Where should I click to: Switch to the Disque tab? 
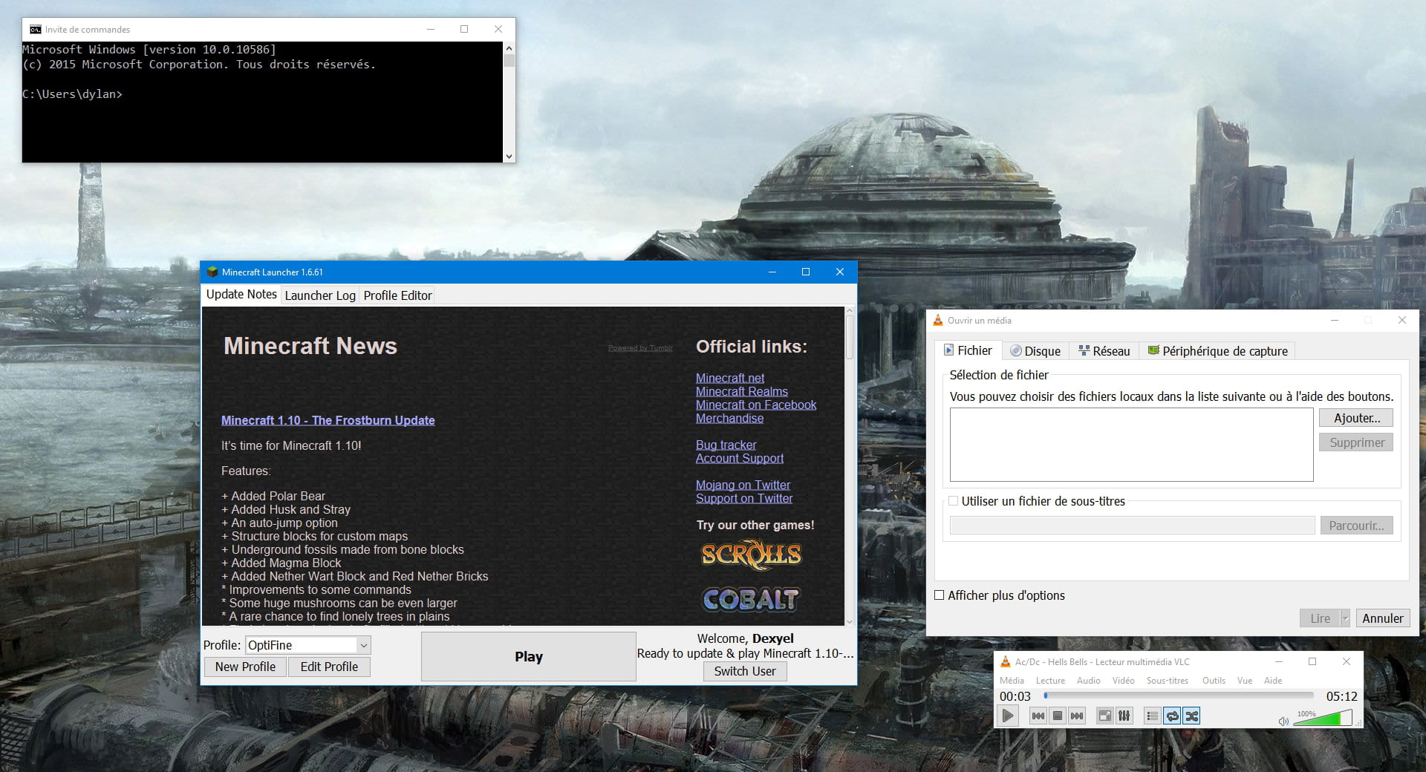[x=1035, y=351]
